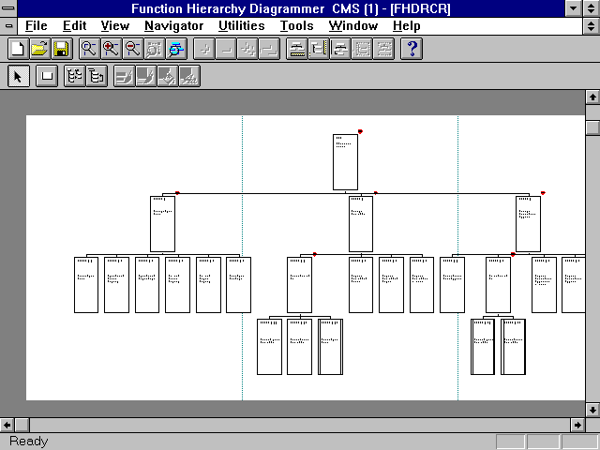Viewport: 600px width, 450px height.
Task: Click the Zoom Out magnifier icon
Action: click(132, 49)
